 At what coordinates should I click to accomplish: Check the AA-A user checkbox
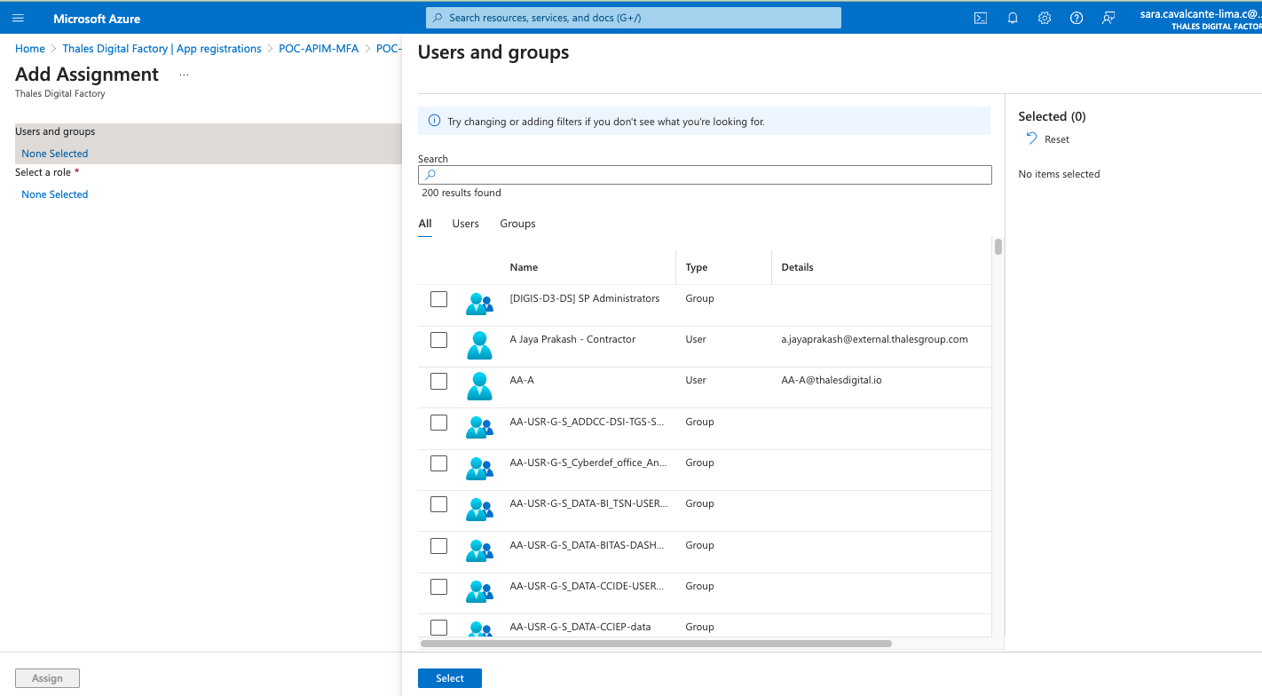(x=438, y=381)
